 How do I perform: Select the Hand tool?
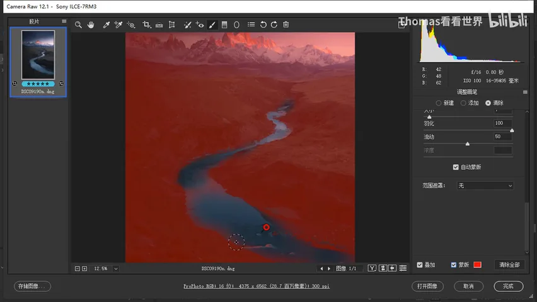(x=91, y=25)
